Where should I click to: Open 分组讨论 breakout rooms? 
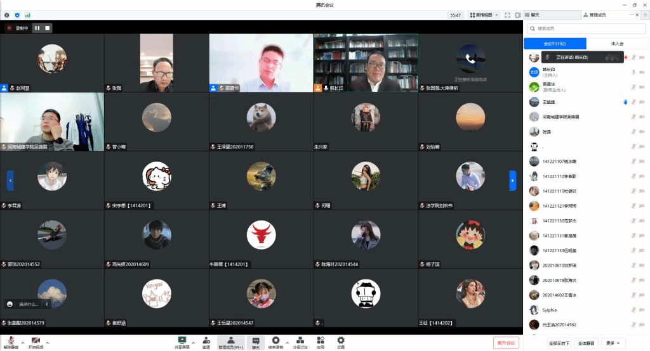(300, 340)
